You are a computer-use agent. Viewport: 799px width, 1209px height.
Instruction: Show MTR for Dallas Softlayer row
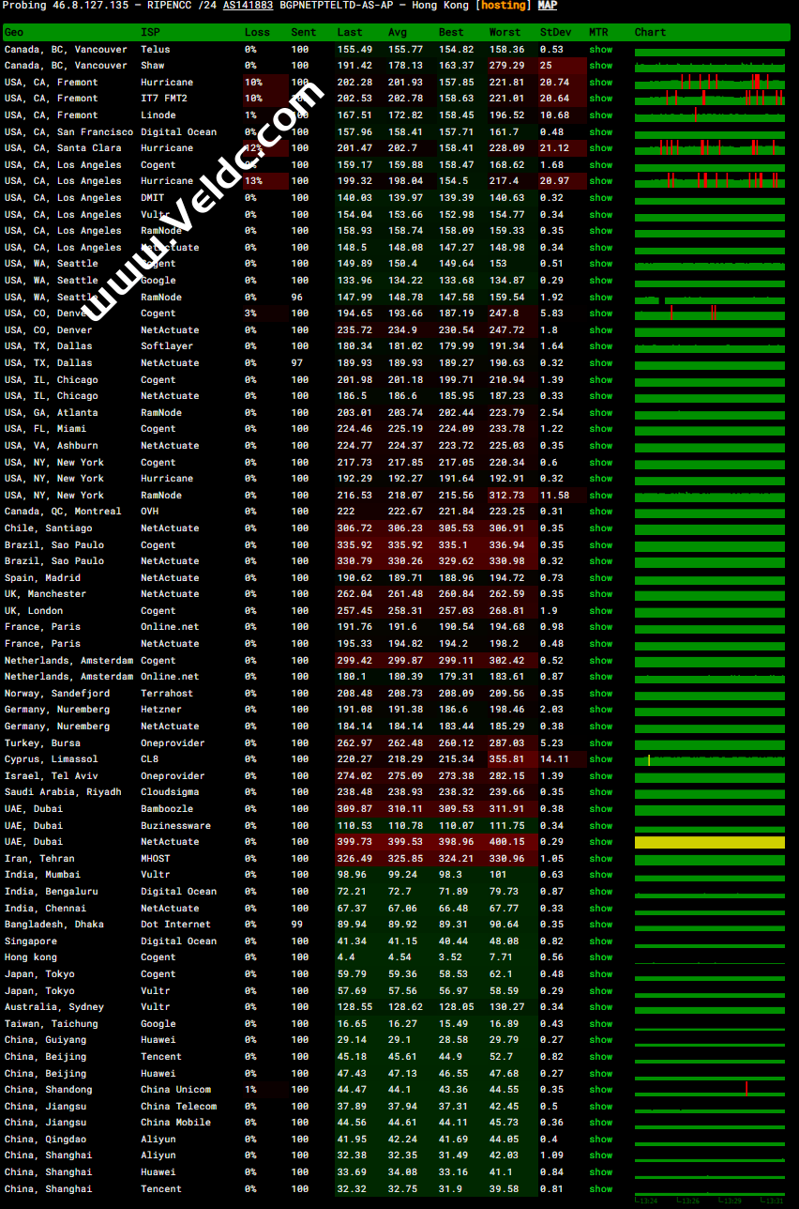click(601, 346)
